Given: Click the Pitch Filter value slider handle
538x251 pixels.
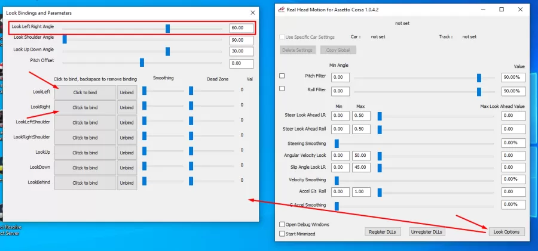Looking at the screenshot, I should pos(479,78).
